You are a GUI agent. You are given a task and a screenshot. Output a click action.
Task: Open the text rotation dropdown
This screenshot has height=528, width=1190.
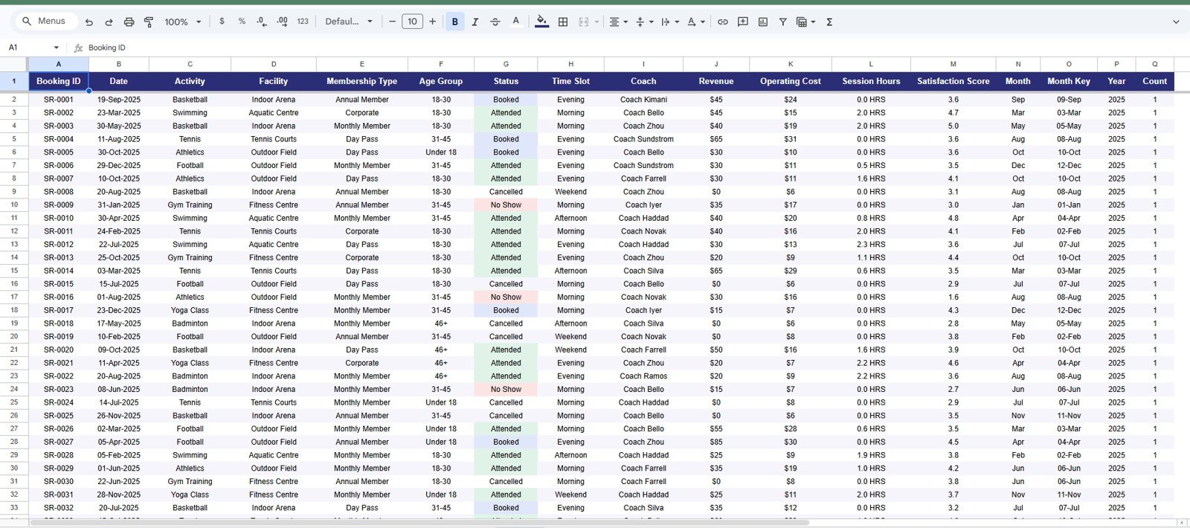point(696,22)
